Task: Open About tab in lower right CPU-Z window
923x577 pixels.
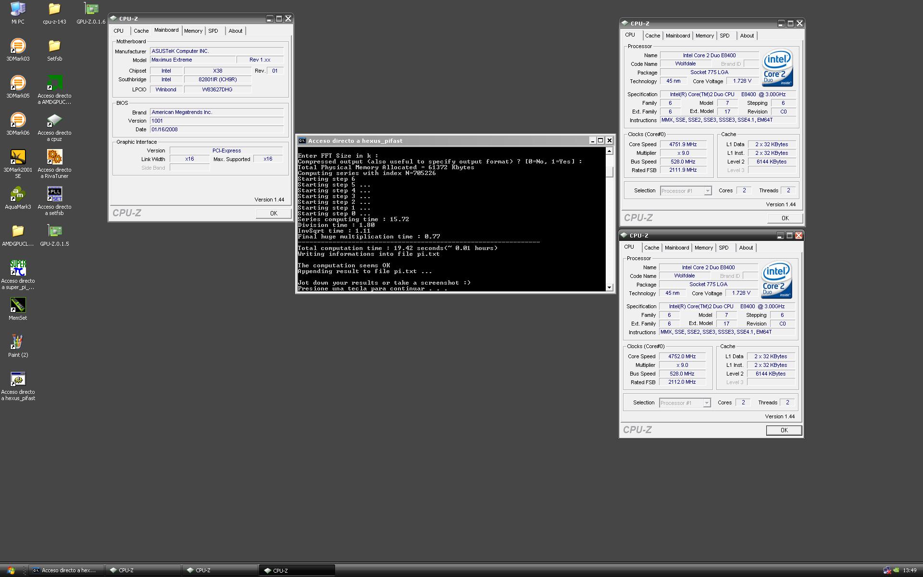Action: coord(746,248)
